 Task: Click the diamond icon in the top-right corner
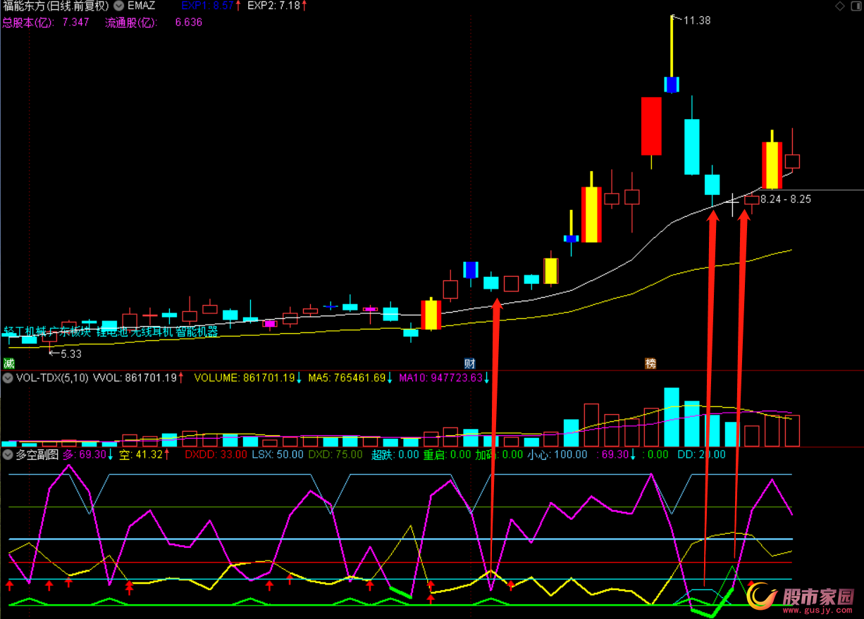tap(839, 6)
